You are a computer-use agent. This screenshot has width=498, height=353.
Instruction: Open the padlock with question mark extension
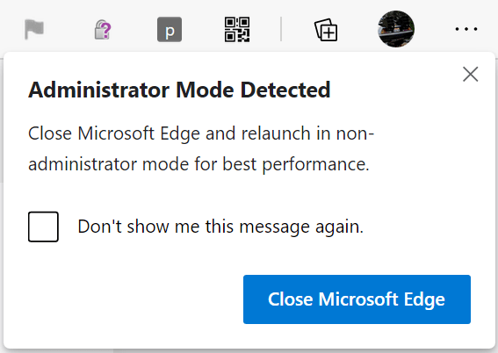[103, 30]
